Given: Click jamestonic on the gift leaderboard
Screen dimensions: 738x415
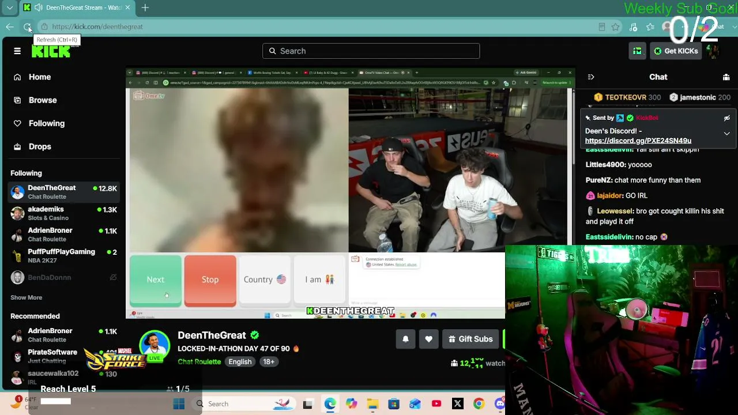Looking at the screenshot, I should [698, 98].
